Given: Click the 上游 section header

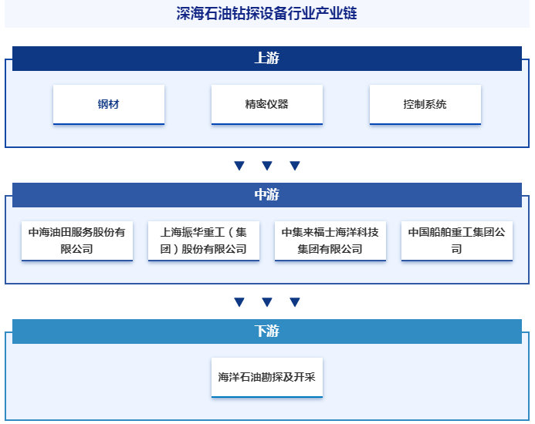Looking at the screenshot, I should pyautogui.click(x=267, y=59).
